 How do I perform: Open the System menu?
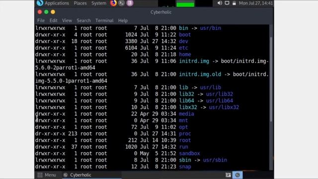click(x=99, y=3)
